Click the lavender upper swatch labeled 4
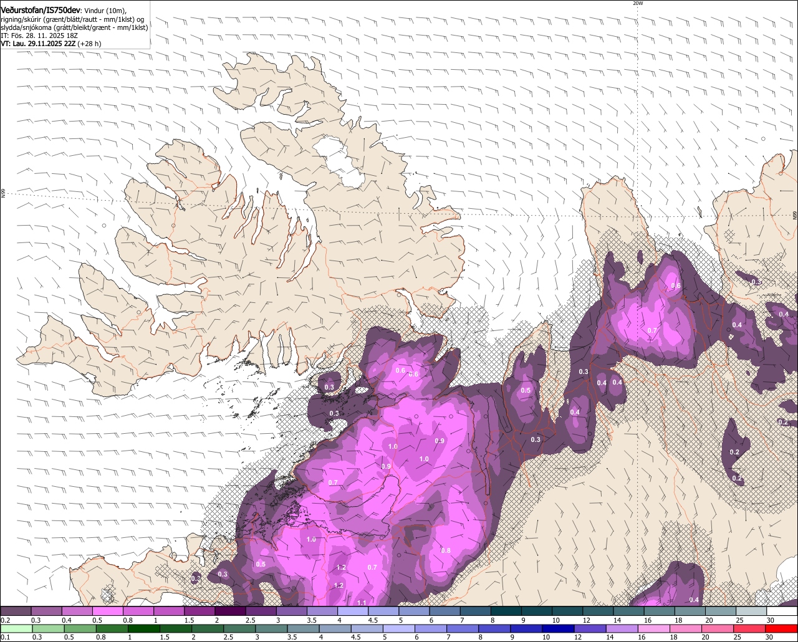 coord(352,611)
